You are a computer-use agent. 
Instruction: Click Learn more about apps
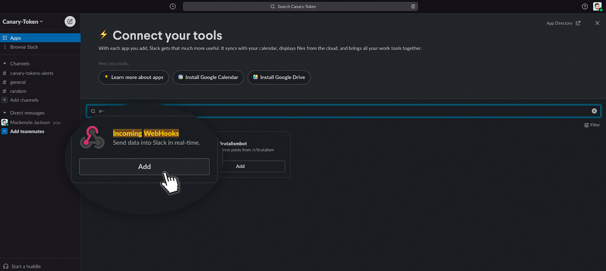pos(134,77)
